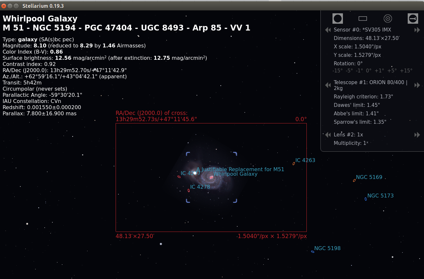Click the 'Redshift: 0.001550±0.000200' line

click(x=42, y=108)
